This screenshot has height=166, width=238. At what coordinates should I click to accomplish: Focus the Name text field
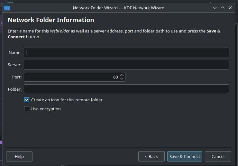coord(126,52)
